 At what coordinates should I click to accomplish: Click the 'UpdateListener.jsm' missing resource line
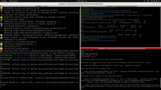(39, 79)
